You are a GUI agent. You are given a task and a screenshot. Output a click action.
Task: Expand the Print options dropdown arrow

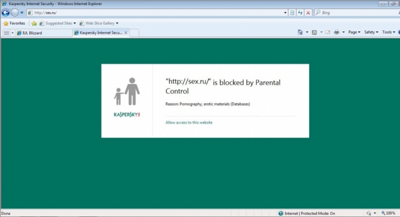pyautogui.click(x=343, y=33)
